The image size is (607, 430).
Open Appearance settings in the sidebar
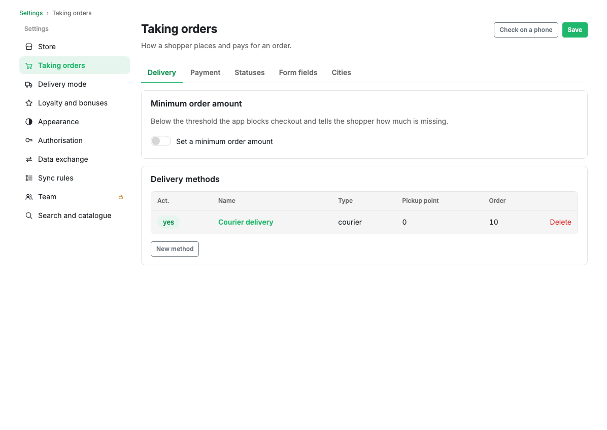[75, 122]
